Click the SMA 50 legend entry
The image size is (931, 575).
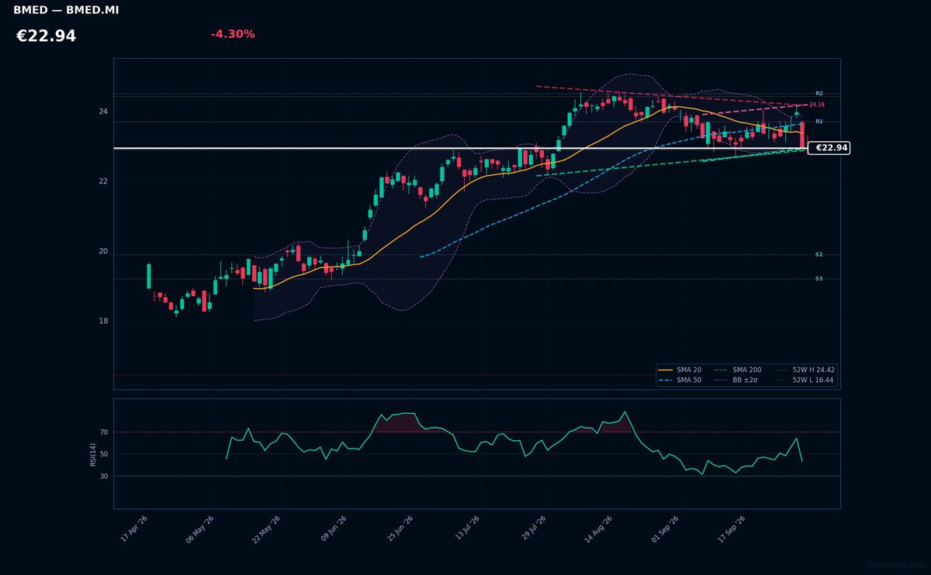point(680,380)
